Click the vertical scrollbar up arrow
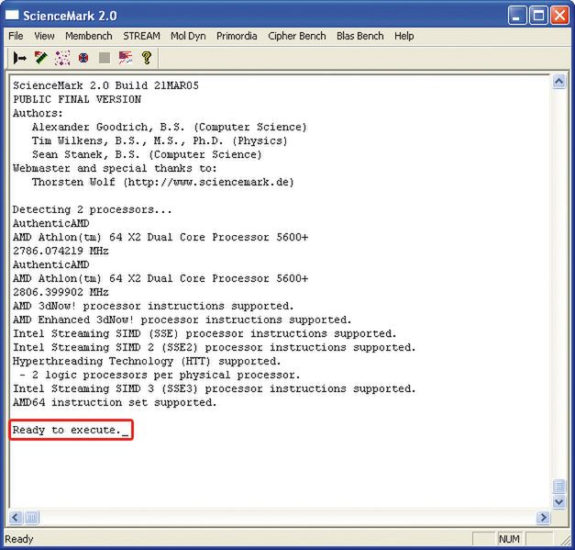Image resolution: width=575 pixels, height=550 pixels. pos(558,82)
